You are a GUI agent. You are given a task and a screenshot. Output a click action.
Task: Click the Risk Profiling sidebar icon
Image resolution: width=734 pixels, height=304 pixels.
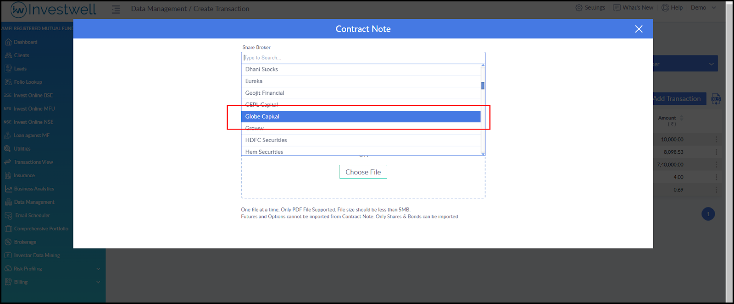click(x=8, y=269)
